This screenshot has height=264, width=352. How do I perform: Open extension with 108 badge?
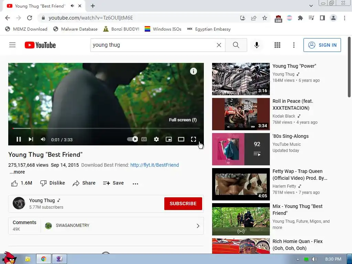click(278, 19)
